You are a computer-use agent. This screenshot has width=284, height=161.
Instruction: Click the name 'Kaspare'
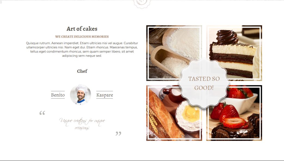[104, 95]
